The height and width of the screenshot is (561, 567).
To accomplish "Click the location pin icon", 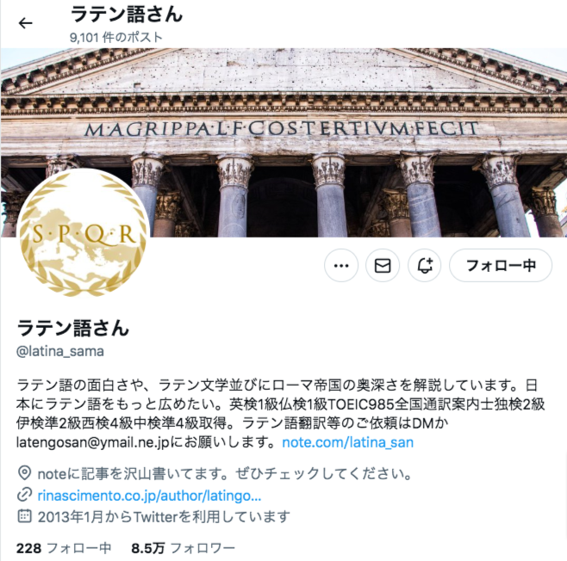I will tap(24, 473).
